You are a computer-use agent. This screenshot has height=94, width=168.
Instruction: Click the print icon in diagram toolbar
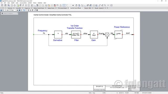click(x=37, y=10)
